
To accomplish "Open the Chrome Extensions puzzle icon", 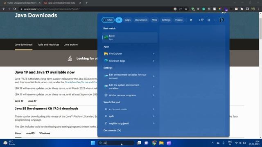I will [242, 9].
